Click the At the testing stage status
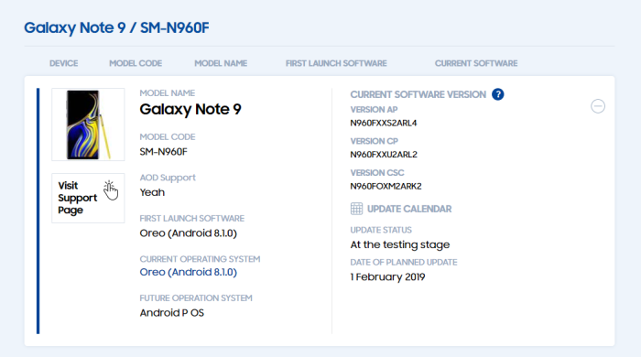Image resolution: width=641 pixels, height=357 pixels. coord(400,244)
